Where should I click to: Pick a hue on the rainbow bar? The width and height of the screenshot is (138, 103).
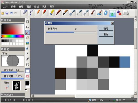13,36
